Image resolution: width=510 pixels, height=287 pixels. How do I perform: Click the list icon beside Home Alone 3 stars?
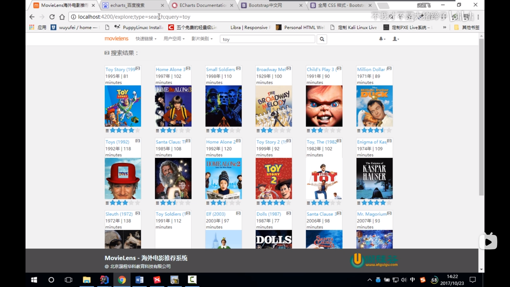coord(157,130)
